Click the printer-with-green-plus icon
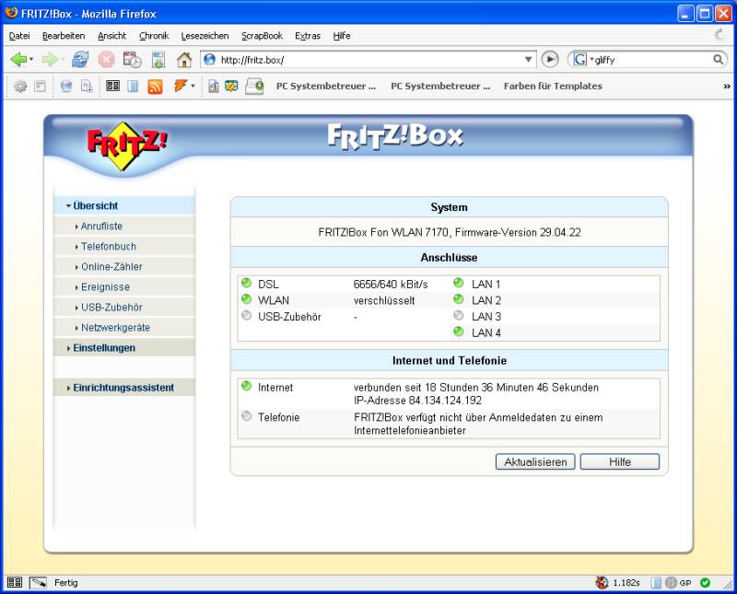This screenshot has width=737, height=594. tap(254, 87)
